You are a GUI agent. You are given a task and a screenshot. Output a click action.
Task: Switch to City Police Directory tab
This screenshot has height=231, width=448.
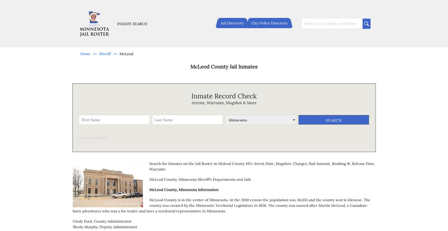point(269,23)
